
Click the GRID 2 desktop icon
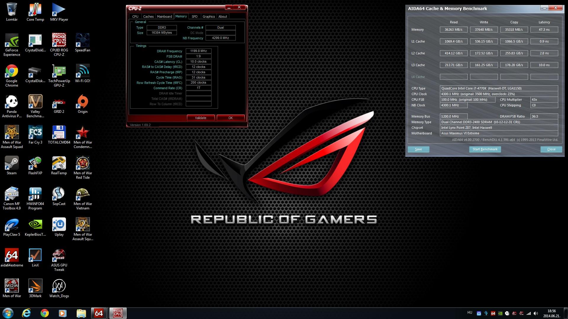(59, 104)
